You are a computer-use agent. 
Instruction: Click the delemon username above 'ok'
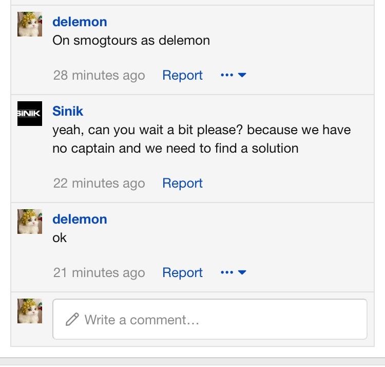click(x=80, y=219)
